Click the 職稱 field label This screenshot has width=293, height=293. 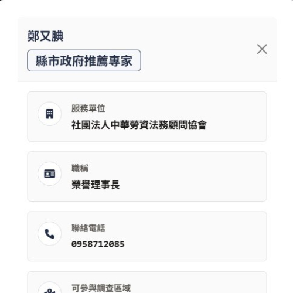pos(80,168)
